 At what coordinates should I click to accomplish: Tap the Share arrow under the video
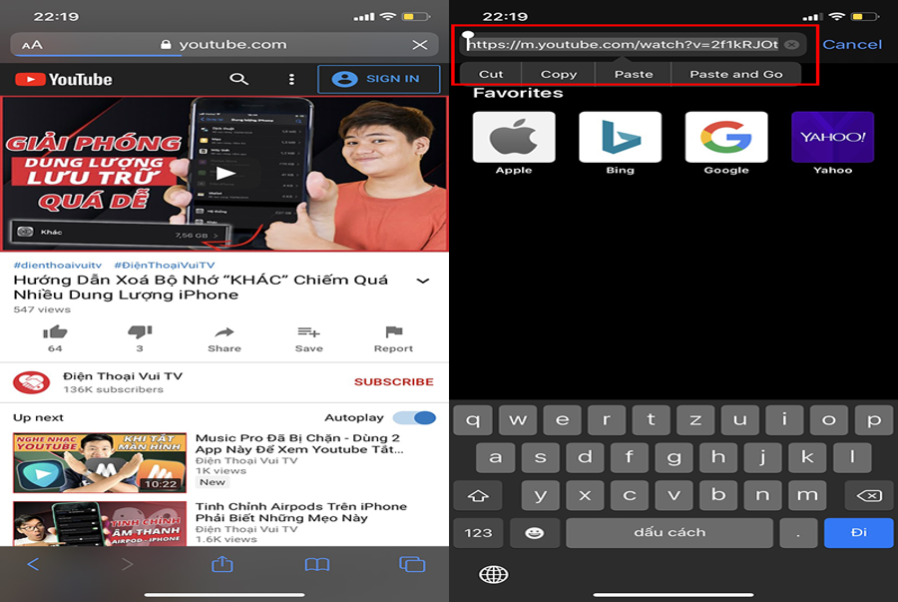tap(224, 332)
